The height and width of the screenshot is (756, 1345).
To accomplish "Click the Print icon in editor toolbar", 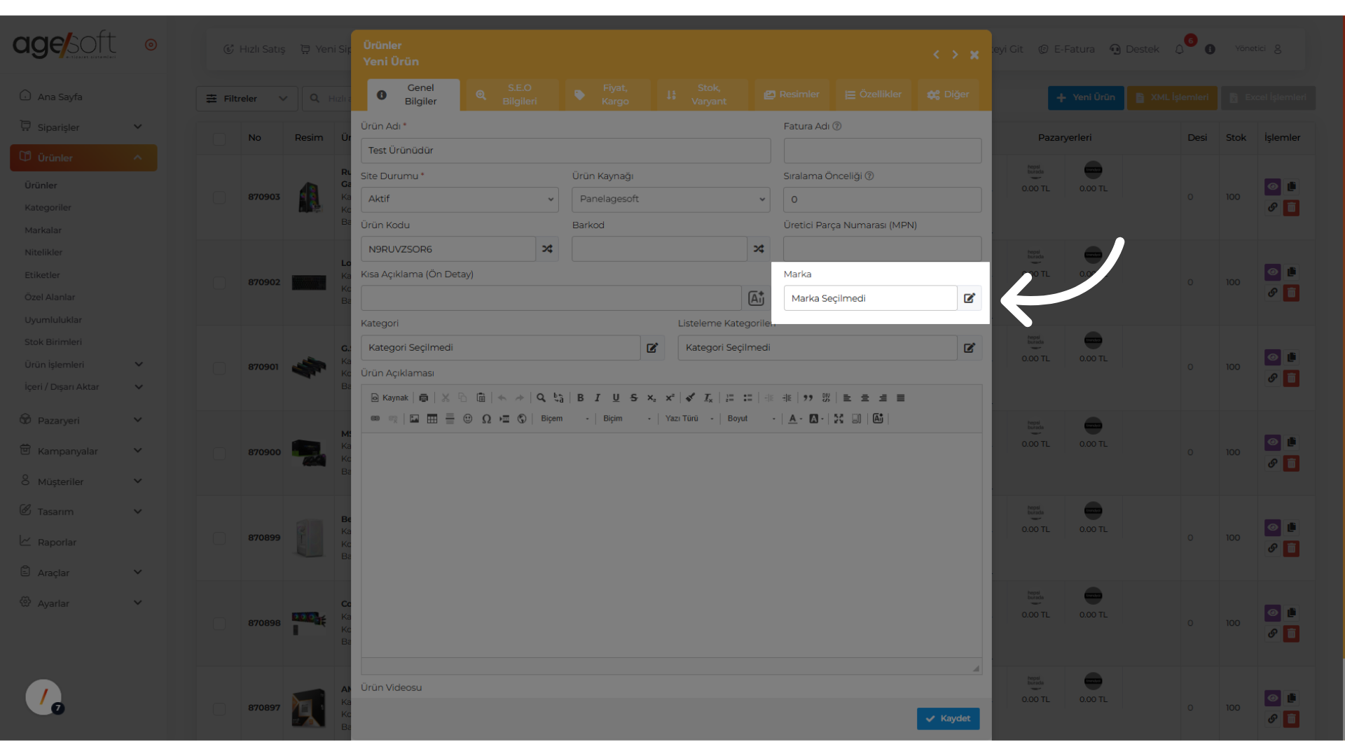I will [424, 398].
